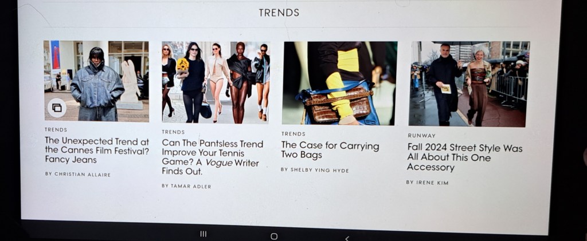View author Shelby Ying Hyde's byline
Screen dimensions: 587x241
coord(315,170)
